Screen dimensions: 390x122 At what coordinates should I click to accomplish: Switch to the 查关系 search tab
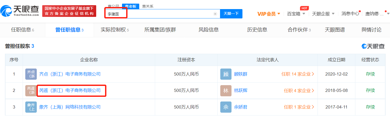tap(148, 6)
